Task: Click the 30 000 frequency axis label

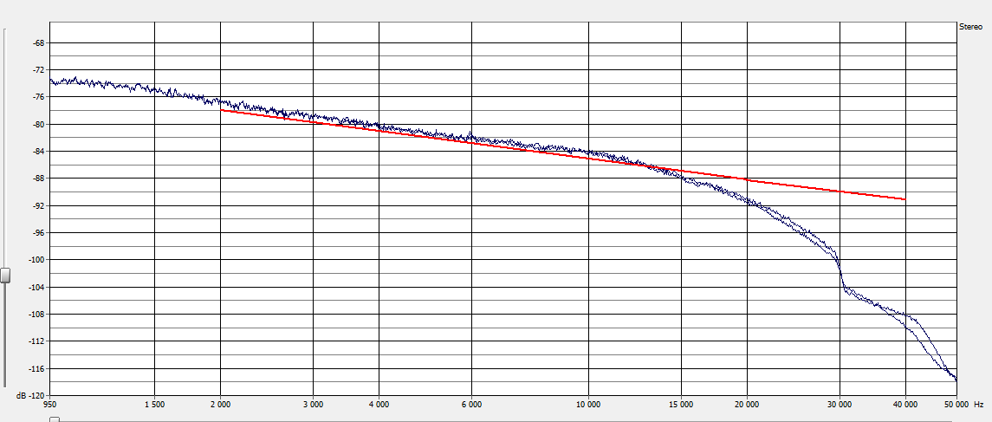Action: click(840, 405)
